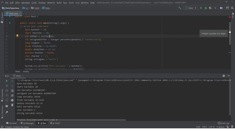Click the tool window quick access icon in status bar
The width and height of the screenshot is (235, 132).
(2, 127)
